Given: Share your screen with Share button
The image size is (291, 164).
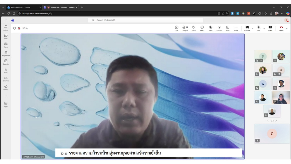Looking at the screenshot, I should click(270, 28).
